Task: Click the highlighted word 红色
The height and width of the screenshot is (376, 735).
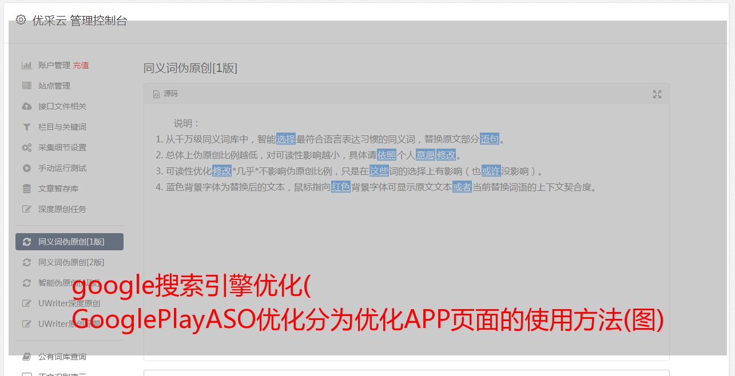Action: [341, 187]
